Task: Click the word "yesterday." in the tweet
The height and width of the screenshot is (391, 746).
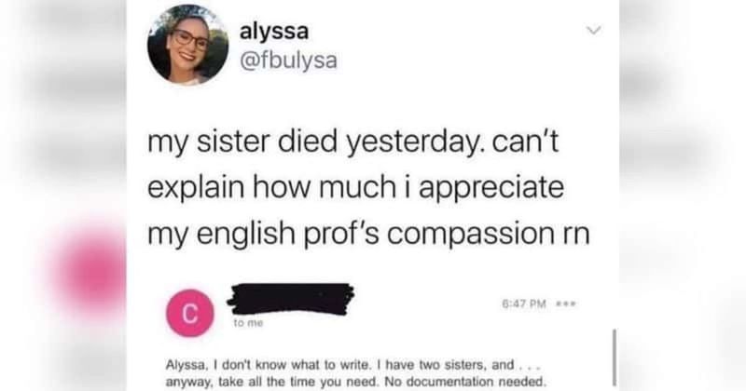Action: (414, 143)
